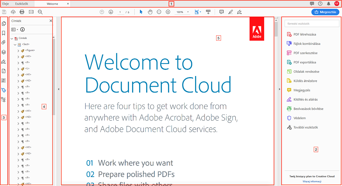Viewport: 342px width, 186px height.
Task: Switch to the Eszközök tab
Action: (21, 4)
